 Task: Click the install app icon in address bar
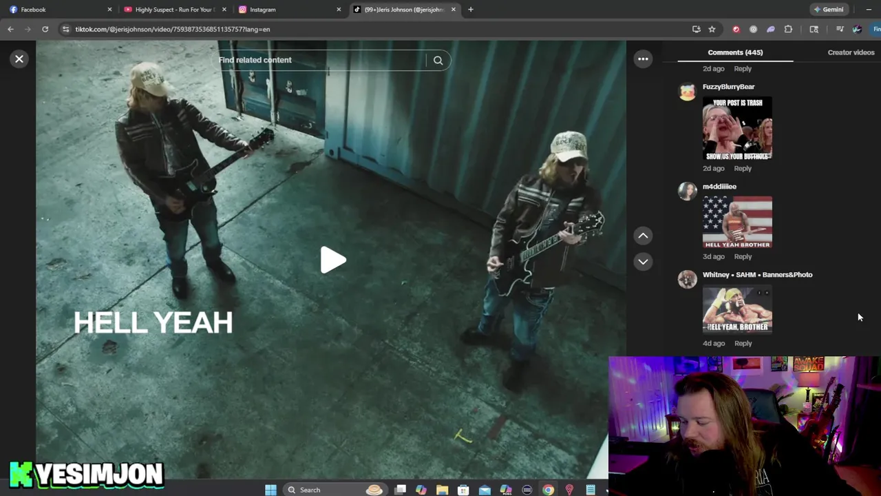click(x=697, y=30)
